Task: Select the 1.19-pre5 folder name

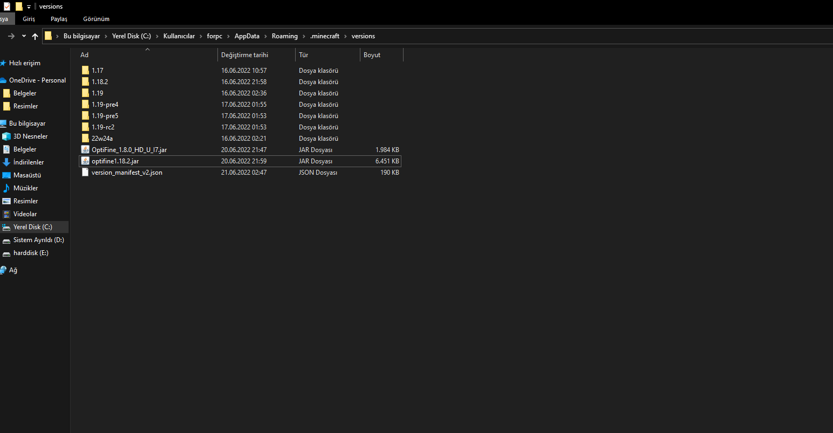Action: (x=105, y=116)
